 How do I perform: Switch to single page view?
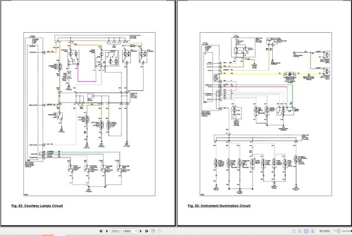294,231
